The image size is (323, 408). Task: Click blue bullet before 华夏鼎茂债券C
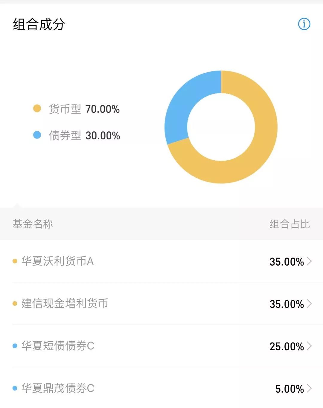(15, 389)
